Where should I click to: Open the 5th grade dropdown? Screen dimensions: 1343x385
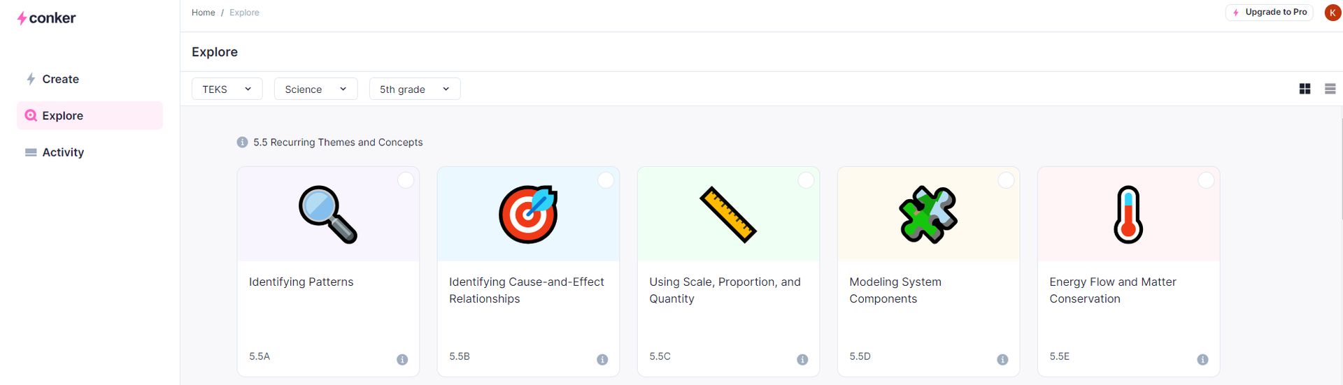click(x=414, y=89)
